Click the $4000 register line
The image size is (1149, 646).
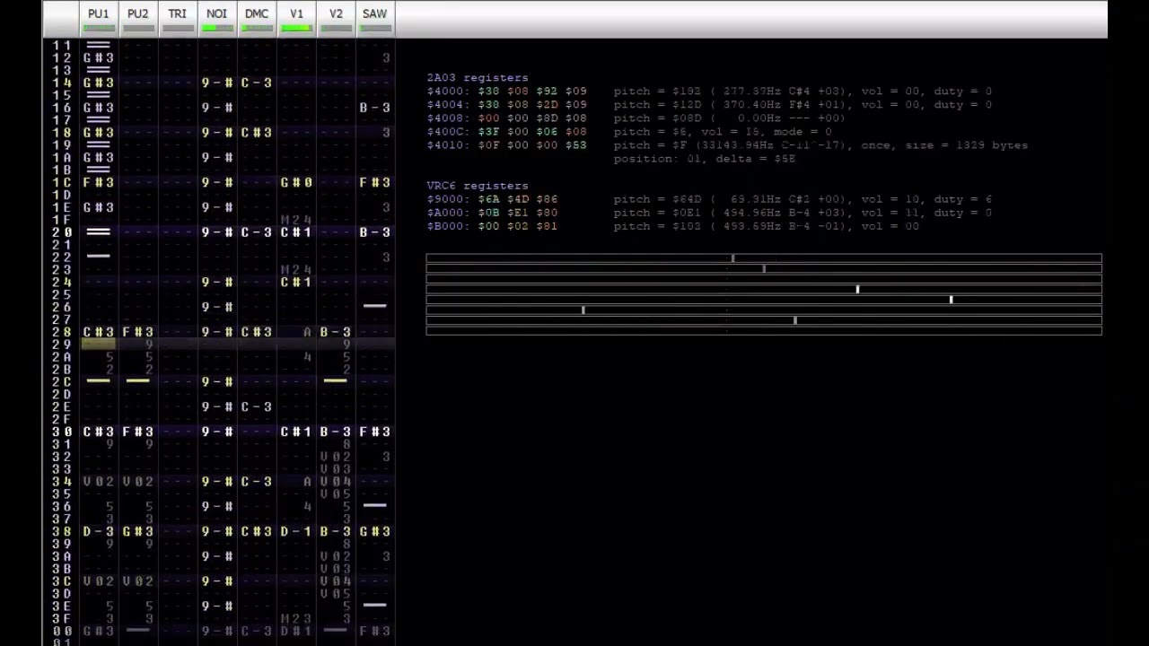709,92
